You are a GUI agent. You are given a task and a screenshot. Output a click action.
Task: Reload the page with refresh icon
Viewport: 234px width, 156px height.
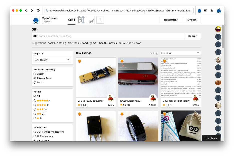(38, 10)
